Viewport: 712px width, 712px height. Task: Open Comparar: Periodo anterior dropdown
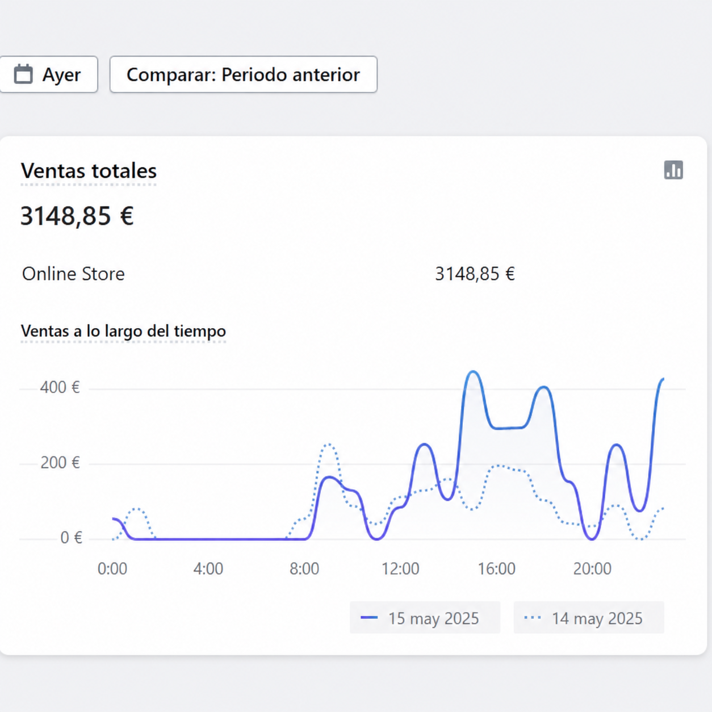244,74
